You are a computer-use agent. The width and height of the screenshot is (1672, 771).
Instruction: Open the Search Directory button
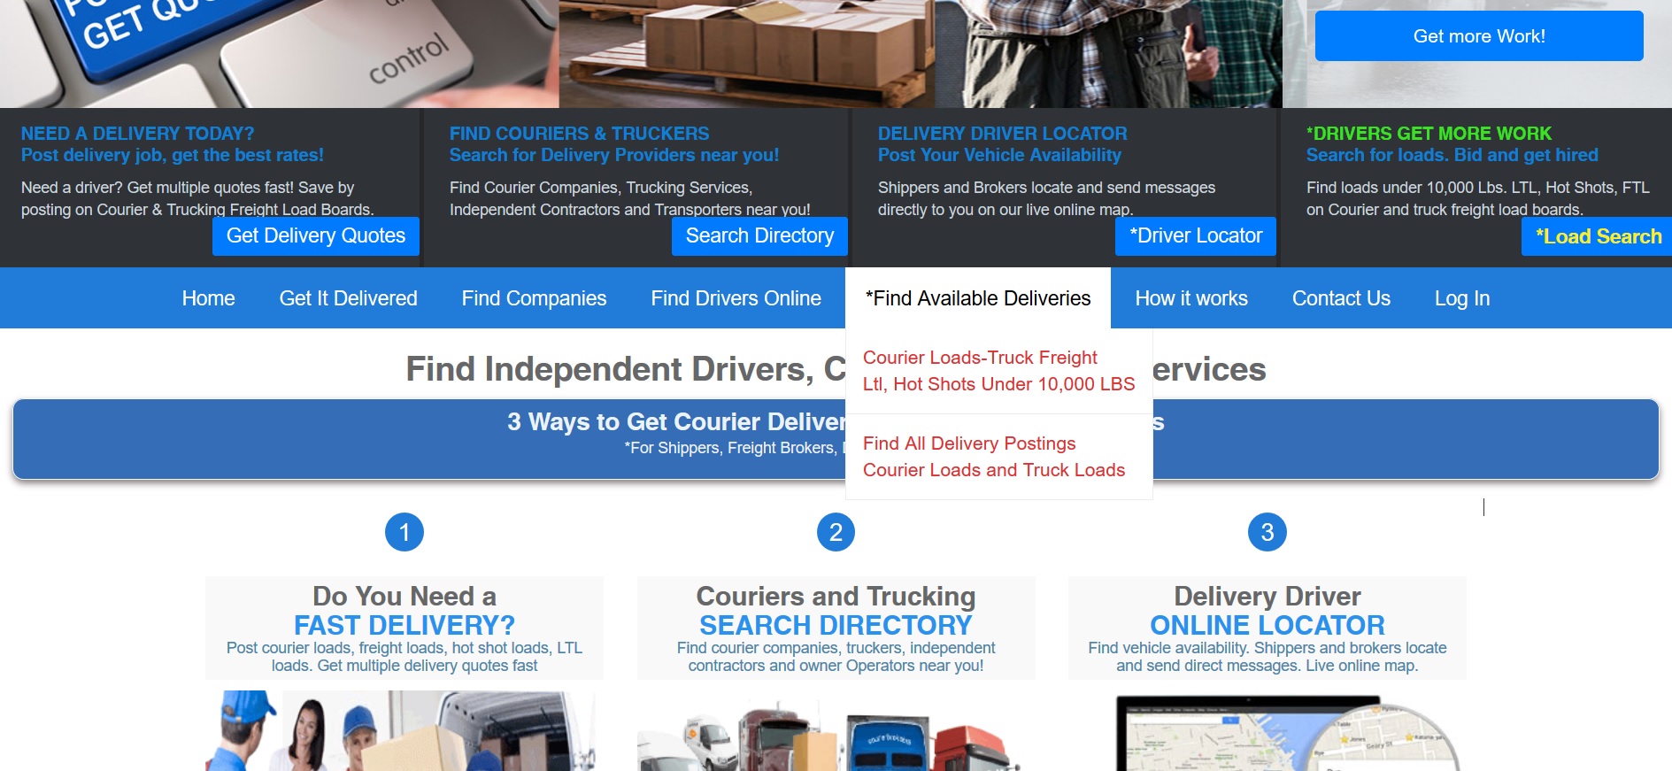click(759, 236)
